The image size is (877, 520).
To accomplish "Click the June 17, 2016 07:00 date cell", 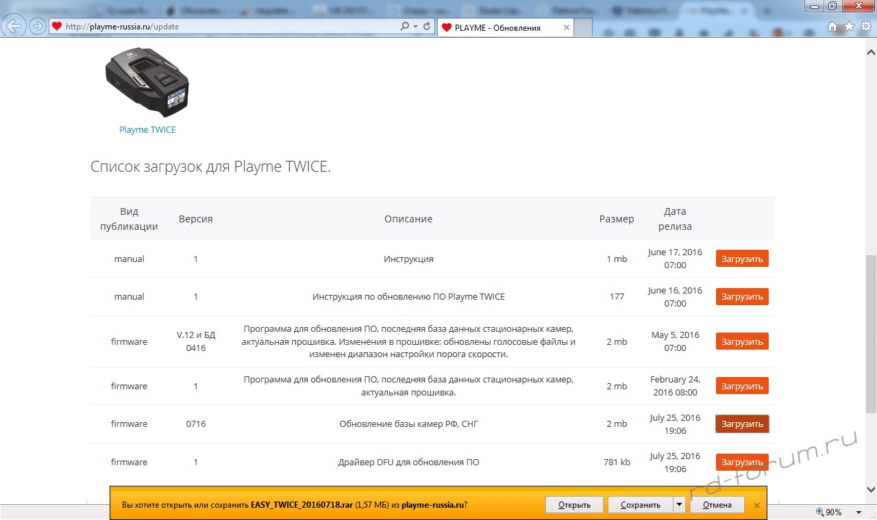I will 675,259.
